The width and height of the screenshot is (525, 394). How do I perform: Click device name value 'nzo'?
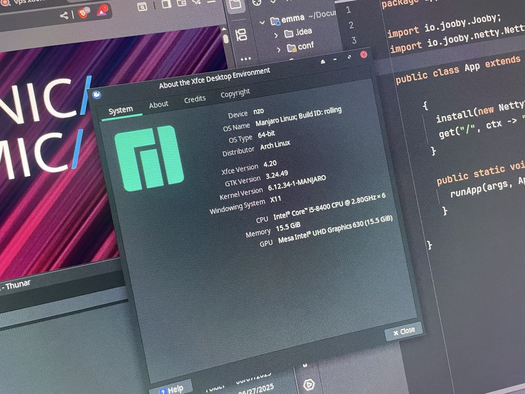coord(258,111)
